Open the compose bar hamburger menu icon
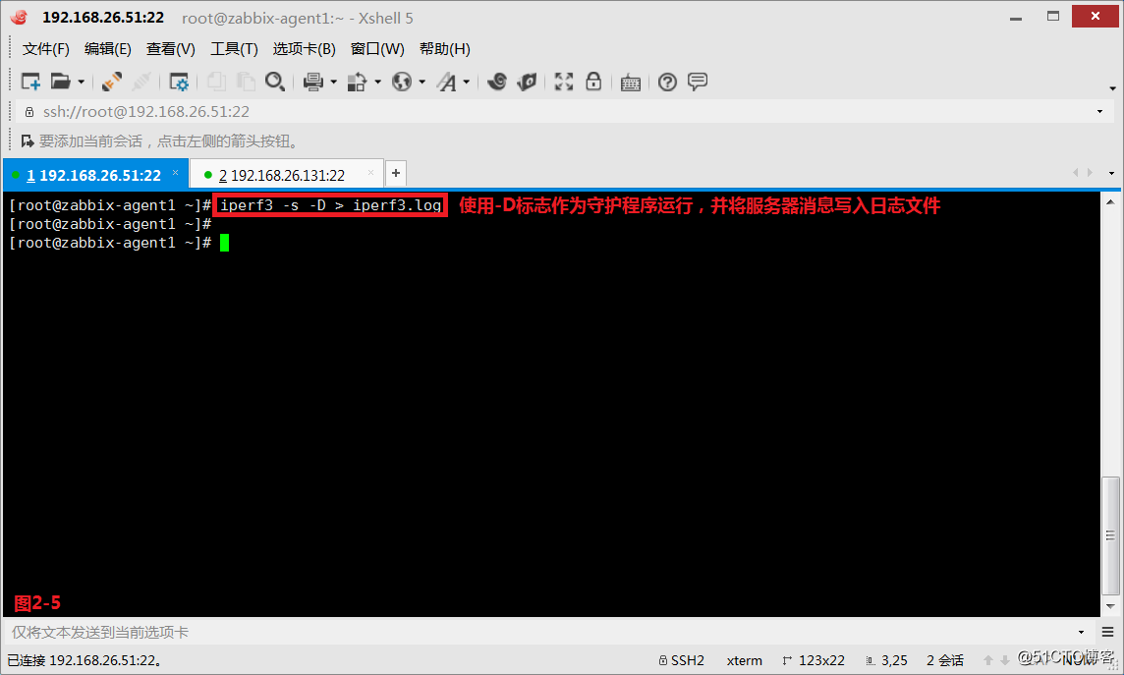The width and height of the screenshot is (1124, 675). point(1107,632)
